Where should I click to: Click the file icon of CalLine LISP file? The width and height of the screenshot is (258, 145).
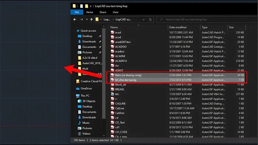click(112, 108)
